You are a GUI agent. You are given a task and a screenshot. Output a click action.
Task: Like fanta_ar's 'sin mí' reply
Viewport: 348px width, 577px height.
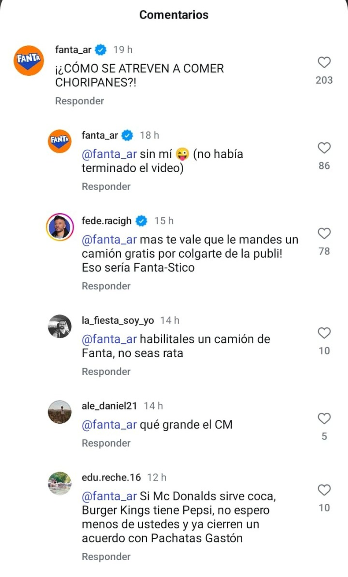324,148
